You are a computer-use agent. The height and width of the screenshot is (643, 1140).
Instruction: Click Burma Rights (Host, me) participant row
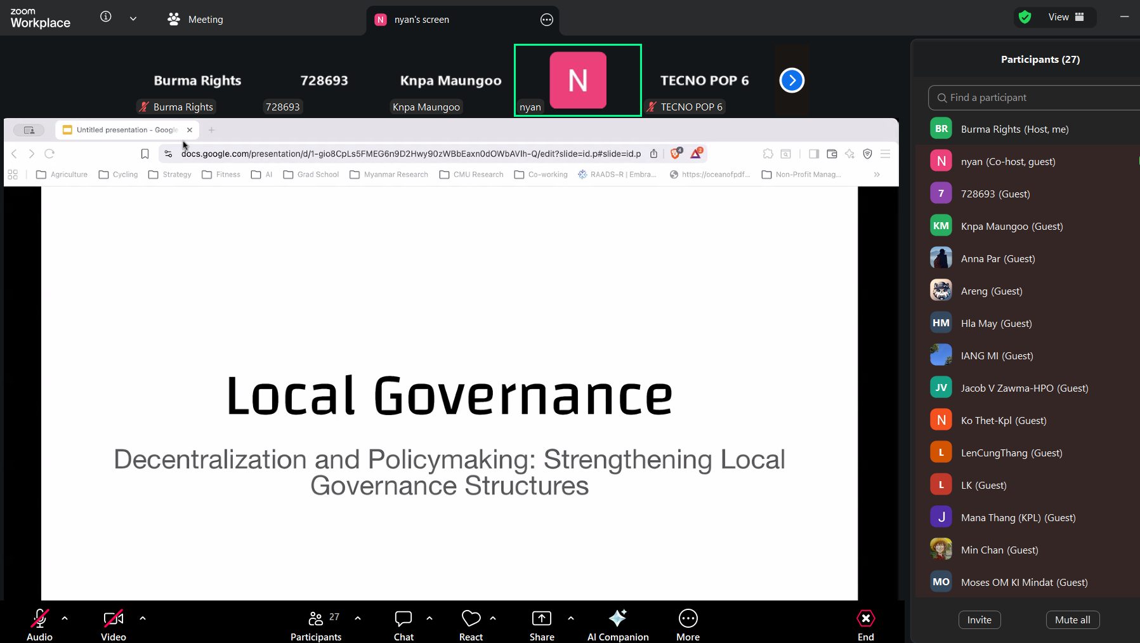(1028, 129)
